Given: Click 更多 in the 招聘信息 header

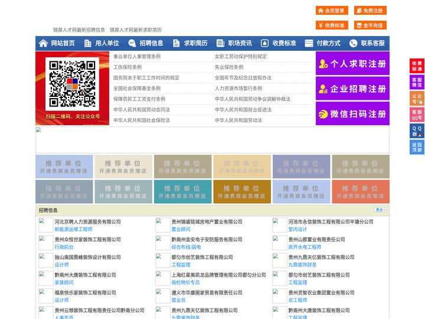Looking at the screenshot, I should click(x=380, y=210).
